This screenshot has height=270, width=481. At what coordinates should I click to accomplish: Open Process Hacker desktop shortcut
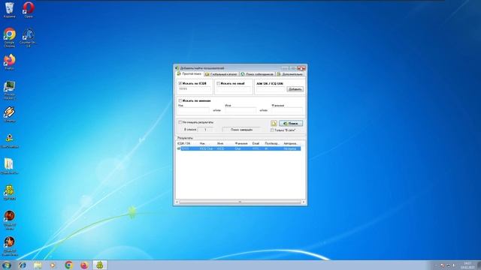[9, 90]
